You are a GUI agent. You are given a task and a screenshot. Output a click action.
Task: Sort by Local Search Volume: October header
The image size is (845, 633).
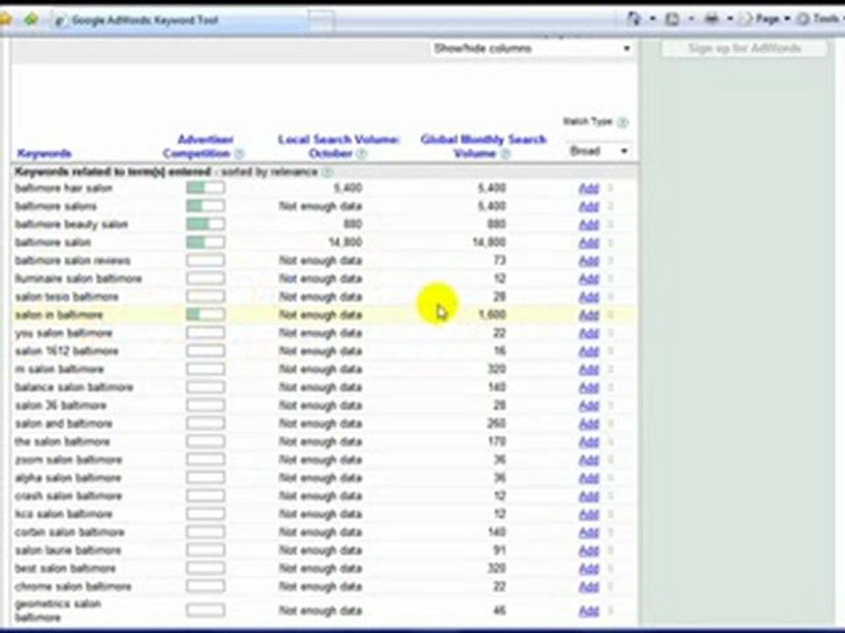coord(338,147)
